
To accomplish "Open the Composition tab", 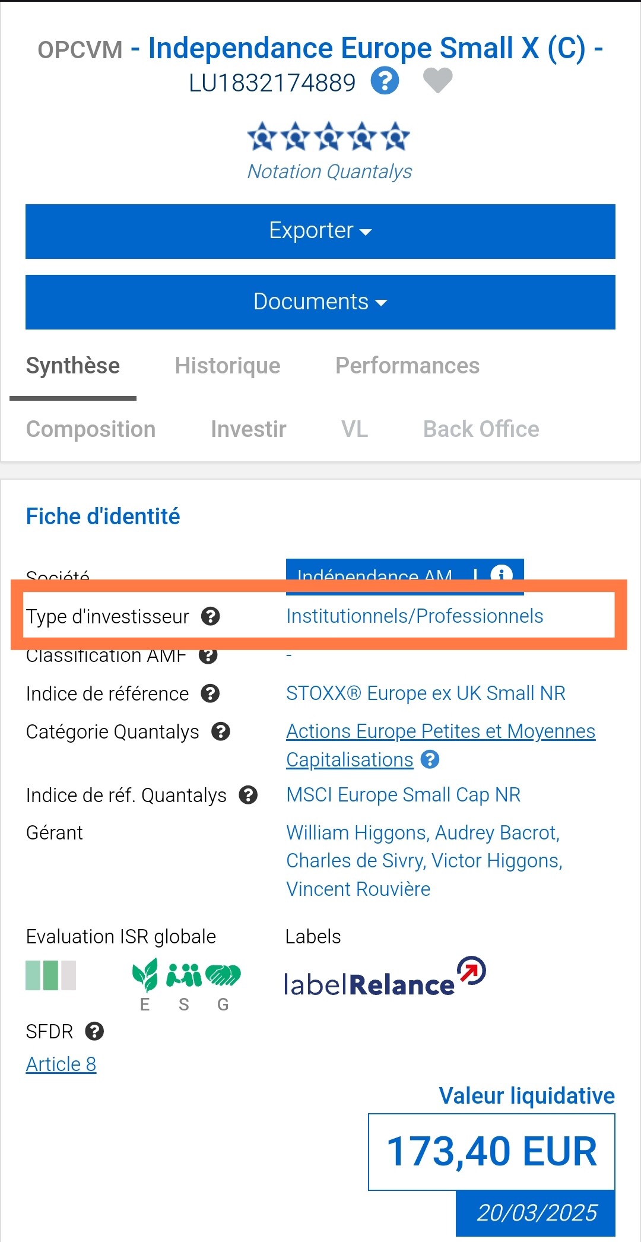I will (x=91, y=429).
